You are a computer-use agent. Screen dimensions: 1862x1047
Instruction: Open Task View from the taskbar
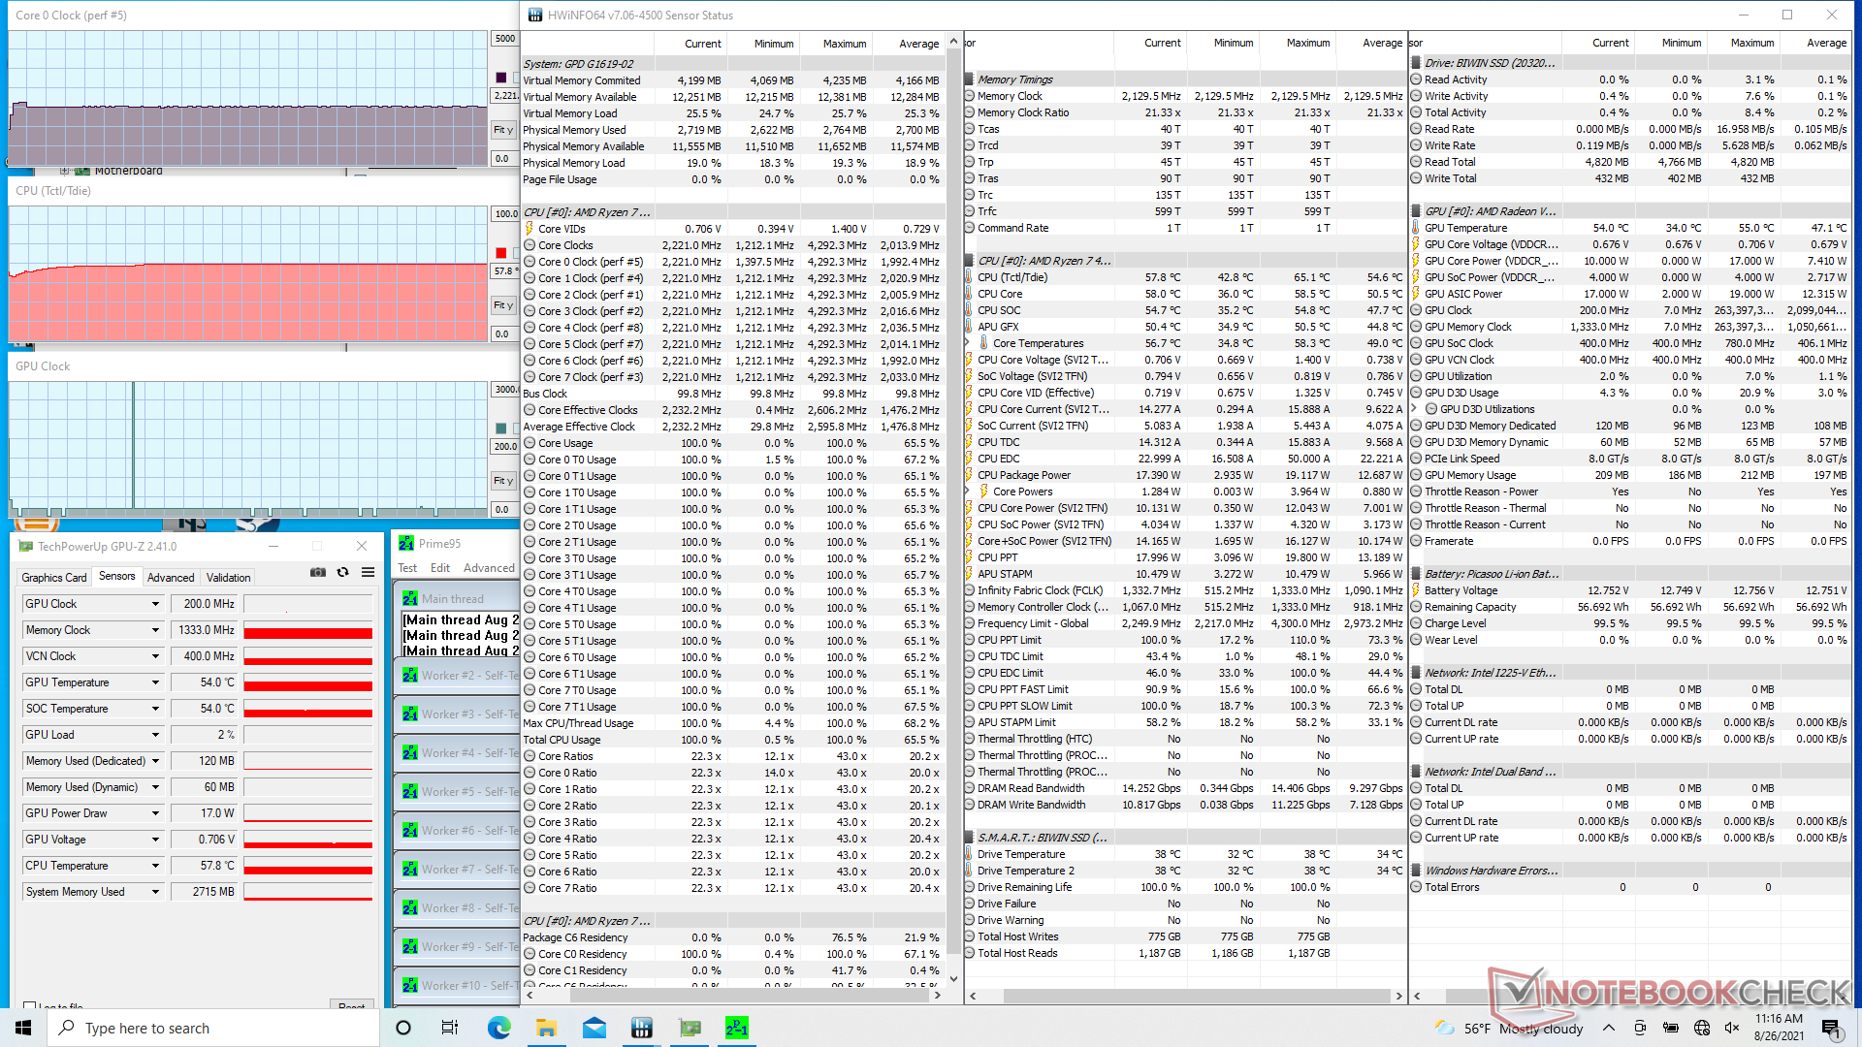click(x=450, y=1028)
